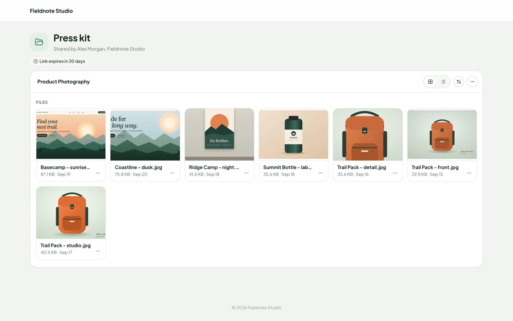Open more options for Trail Pack – studio.jpg

point(98,251)
